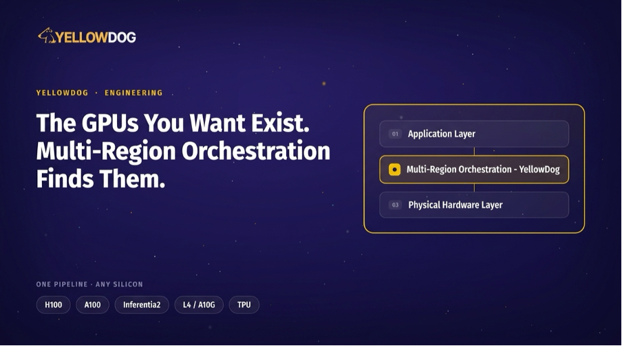
Task: Click the "Finds Them." headline line
Action: pos(100,179)
